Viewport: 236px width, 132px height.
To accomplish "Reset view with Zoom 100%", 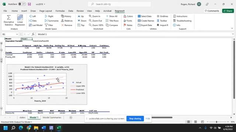I will pos(96,25).
